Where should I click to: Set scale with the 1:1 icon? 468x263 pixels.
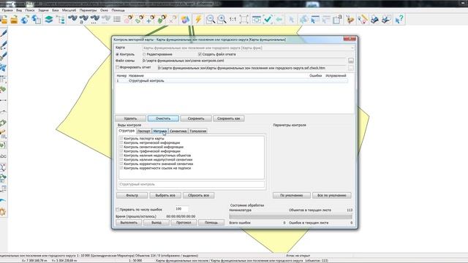[233, 20]
